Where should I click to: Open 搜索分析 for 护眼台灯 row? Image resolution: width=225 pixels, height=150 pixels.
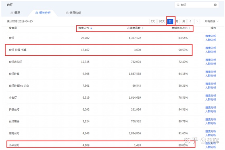[210, 107]
